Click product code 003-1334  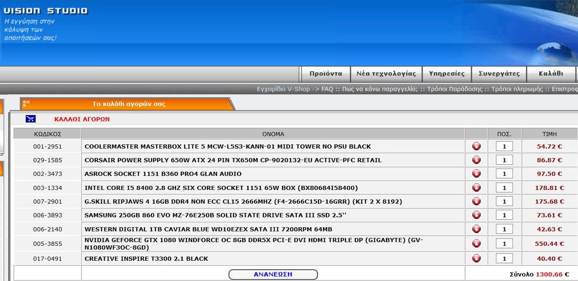coord(47,188)
